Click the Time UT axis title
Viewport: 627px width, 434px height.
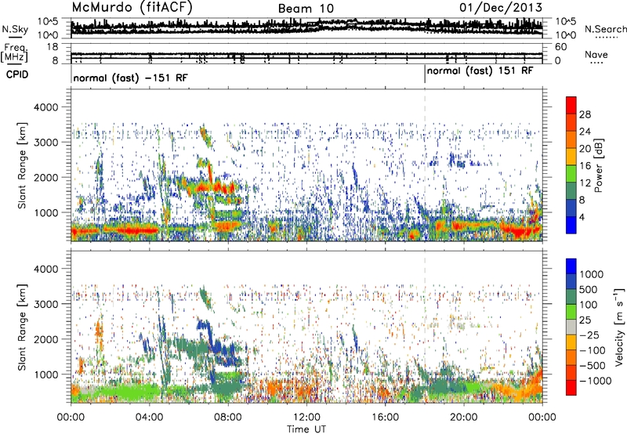click(306, 429)
